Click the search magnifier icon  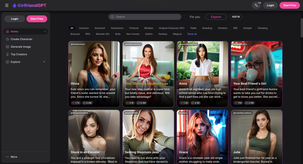click(x=112, y=17)
